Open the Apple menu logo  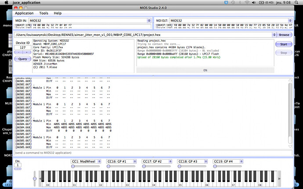(7, 2)
